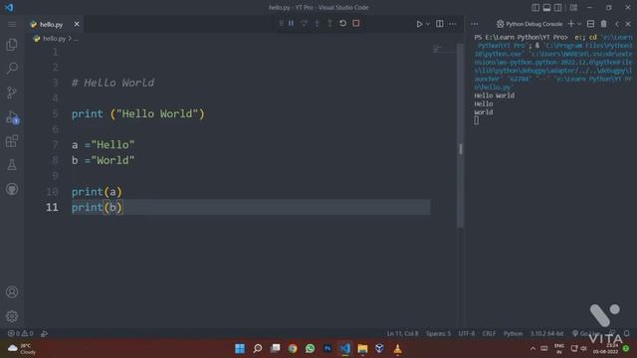Viewport: 637px width, 358px height.
Task: Open WhatsApp from taskbar
Action: [310, 348]
